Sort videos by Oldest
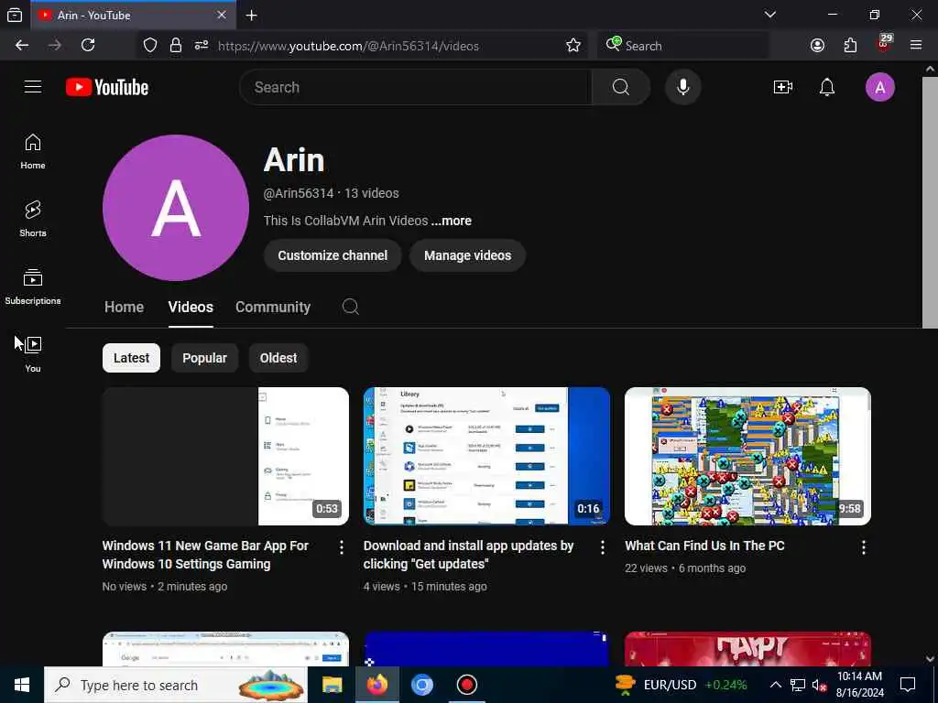Image resolution: width=938 pixels, height=703 pixels. tap(278, 358)
